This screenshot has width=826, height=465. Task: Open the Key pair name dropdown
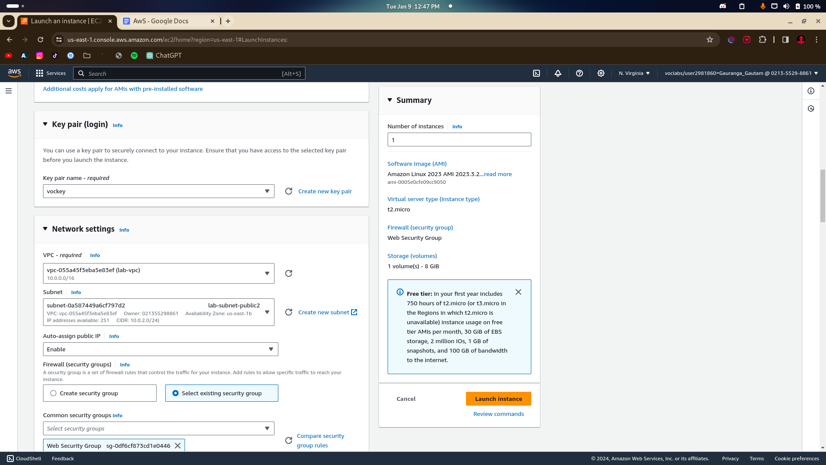point(158,191)
